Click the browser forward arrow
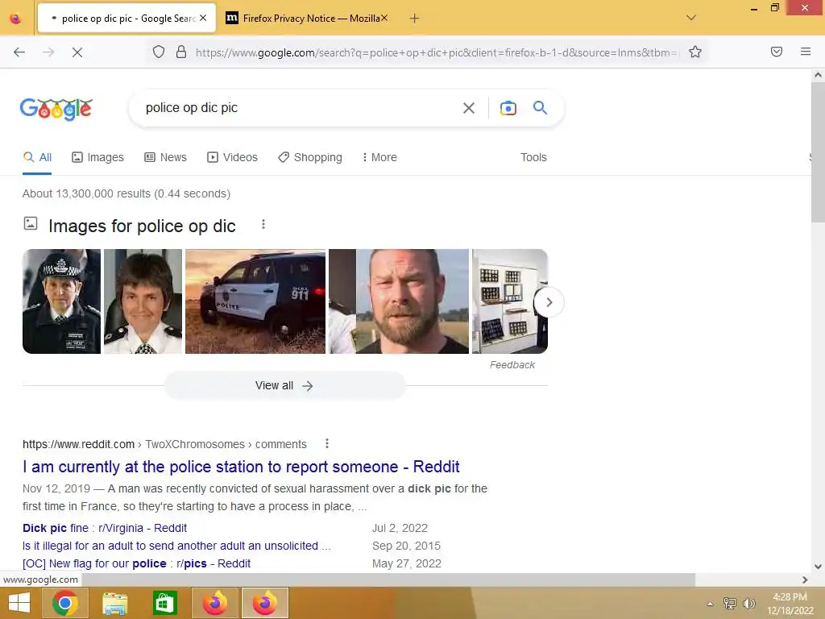The image size is (825, 619). click(x=48, y=52)
